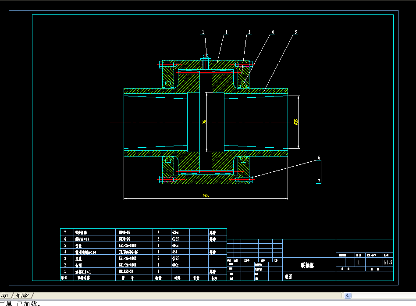Click the command line text 已加载
This screenshot has height=306, width=416.
pyautogui.click(x=27, y=303)
